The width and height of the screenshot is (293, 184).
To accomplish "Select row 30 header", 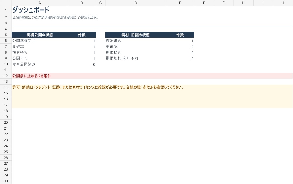I will pos(6,181).
